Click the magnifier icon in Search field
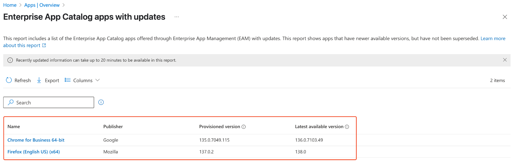 pyautogui.click(x=11, y=102)
